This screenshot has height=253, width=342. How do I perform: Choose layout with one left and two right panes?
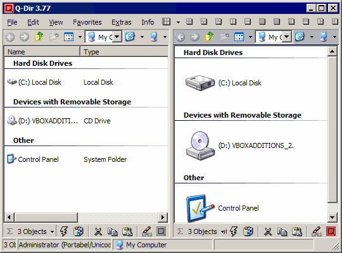320,22
